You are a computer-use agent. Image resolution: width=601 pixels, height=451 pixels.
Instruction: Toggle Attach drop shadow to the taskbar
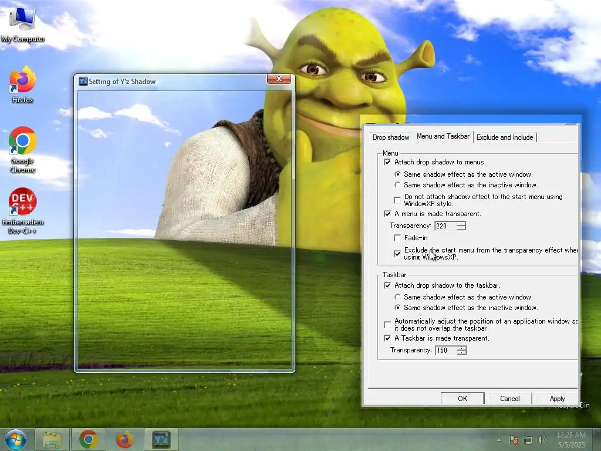(x=387, y=285)
